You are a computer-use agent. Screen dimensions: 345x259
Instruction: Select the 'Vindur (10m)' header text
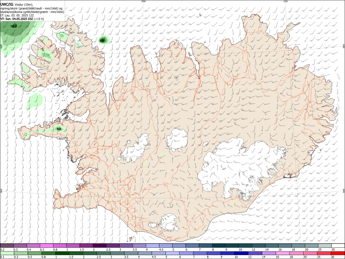tap(24, 4)
